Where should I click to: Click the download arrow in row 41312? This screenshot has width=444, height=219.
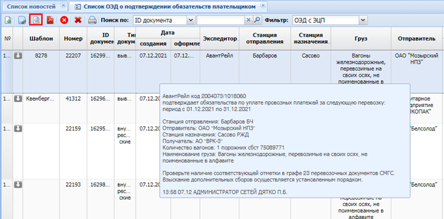point(18,99)
